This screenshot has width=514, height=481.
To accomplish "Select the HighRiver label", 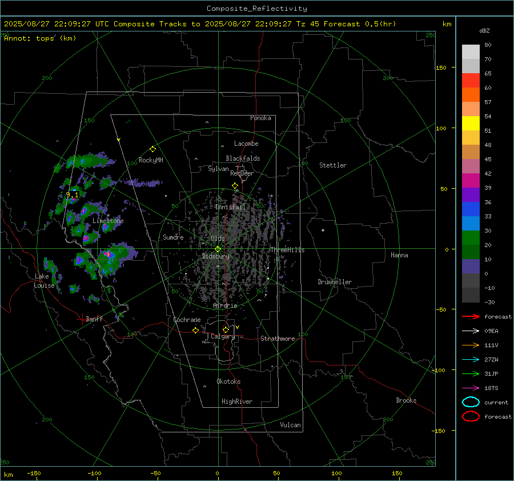I will (237, 402).
